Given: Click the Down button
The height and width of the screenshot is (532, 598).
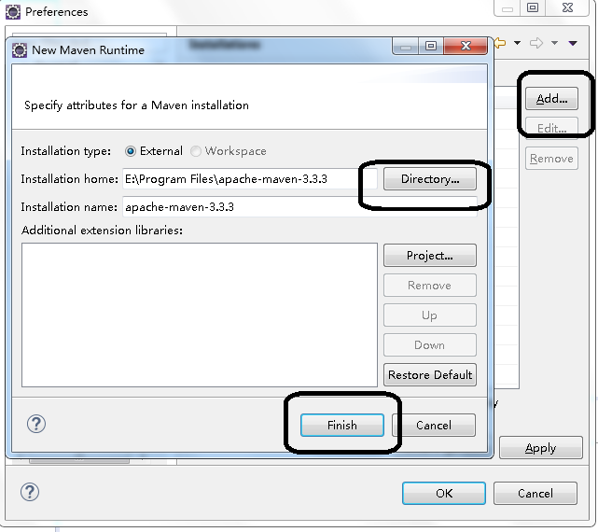Looking at the screenshot, I should (x=430, y=345).
